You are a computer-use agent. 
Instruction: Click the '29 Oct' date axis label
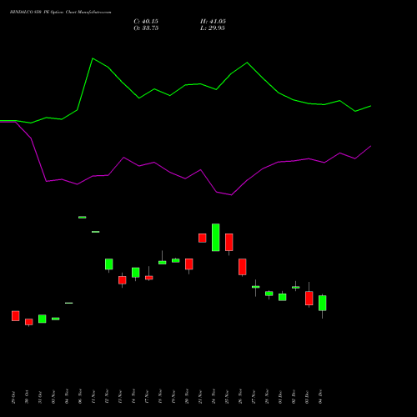pos(13,397)
